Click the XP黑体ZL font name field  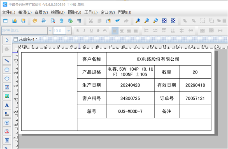coord(24,31)
